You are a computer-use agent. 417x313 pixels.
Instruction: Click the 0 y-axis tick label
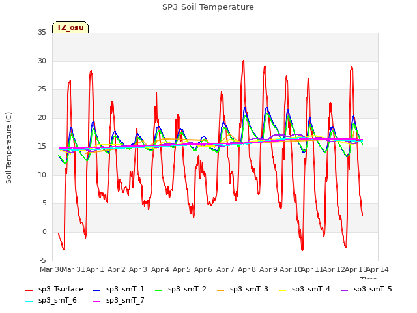[x=44, y=232]
